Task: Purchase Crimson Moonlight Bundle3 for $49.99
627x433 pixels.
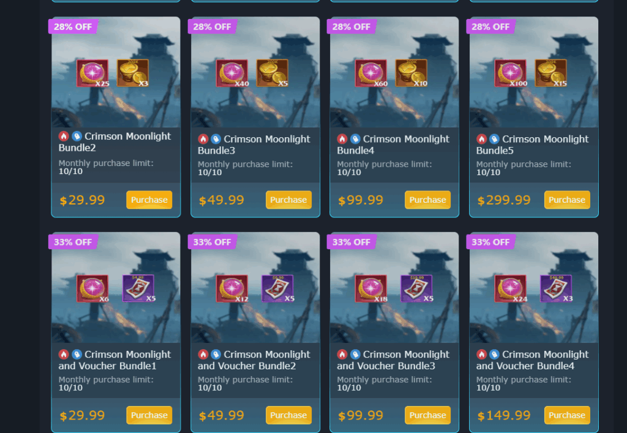Action: tap(288, 200)
